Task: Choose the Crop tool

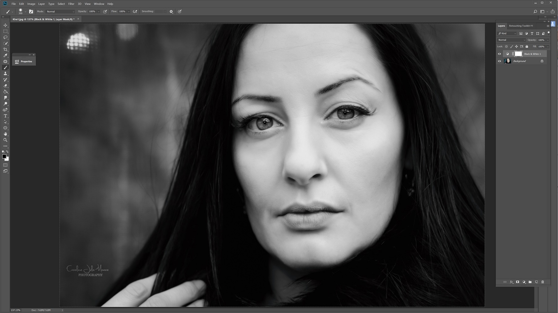Action: [x=5, y=49]
